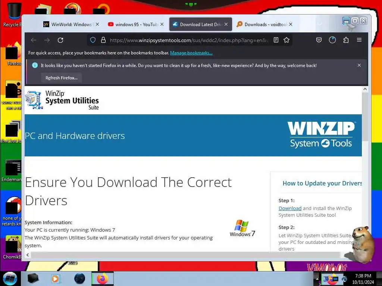Click the Windows 7 logo image
382x286 pixels.
(x=242, y=228)
